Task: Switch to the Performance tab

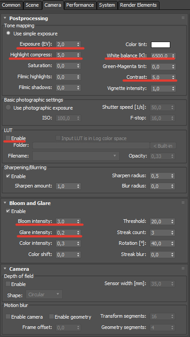Action: click(x=80, y=5)
